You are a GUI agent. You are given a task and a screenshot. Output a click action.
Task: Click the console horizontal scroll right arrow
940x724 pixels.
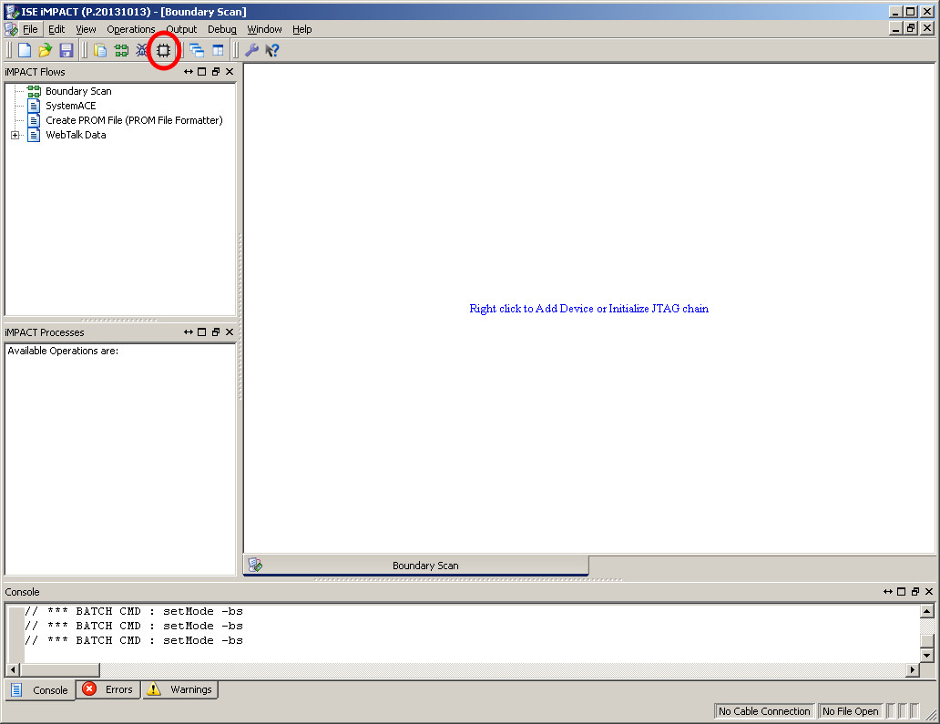(913, 669)
